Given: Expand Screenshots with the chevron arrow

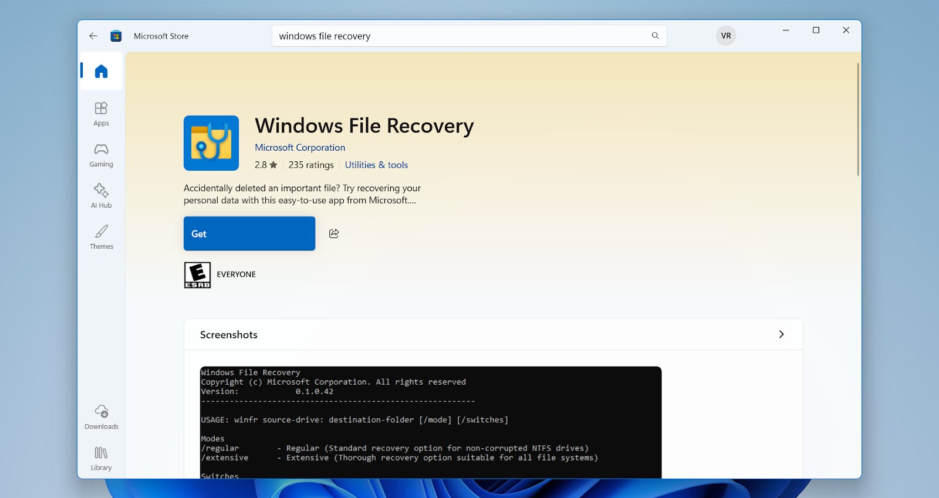Looking at the screenshot, I should (x=781, y=334).
